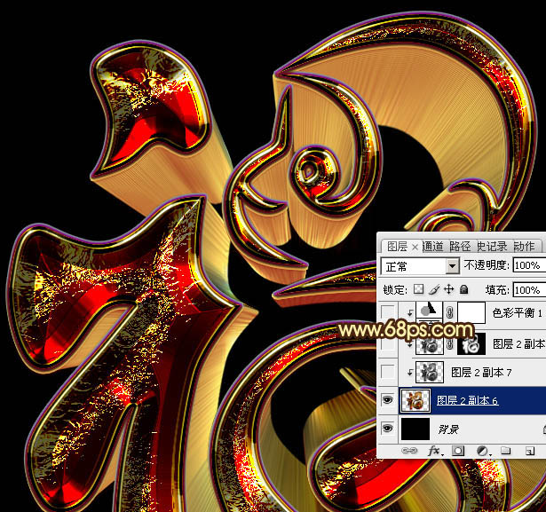The image size is (546, 512).
Task: Add a layer mask with the mask icon
Action: [x=458, y=451]
